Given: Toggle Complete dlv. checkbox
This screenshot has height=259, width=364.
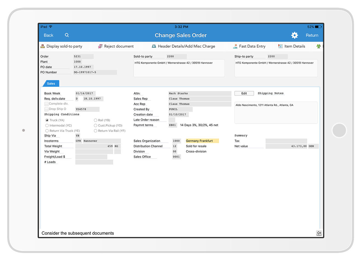Looking at the screenshot, I should click(47, 104).
